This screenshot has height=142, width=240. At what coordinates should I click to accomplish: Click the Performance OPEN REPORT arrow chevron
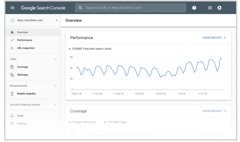click(225, 38)
